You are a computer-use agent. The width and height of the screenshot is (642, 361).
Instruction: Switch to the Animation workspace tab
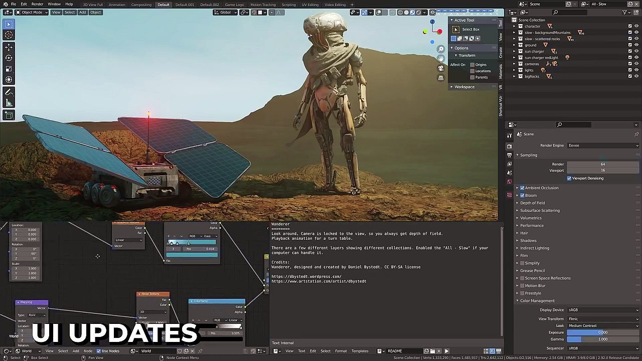[x=117, y=5]
